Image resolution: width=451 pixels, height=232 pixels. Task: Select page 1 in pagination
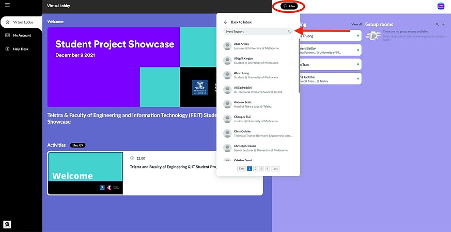250,169
